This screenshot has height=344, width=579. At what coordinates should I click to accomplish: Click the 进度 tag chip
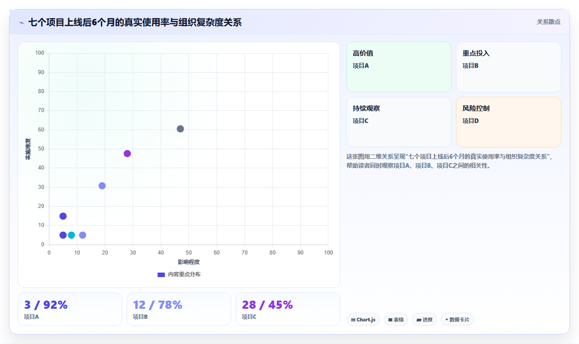pos(424,320)
